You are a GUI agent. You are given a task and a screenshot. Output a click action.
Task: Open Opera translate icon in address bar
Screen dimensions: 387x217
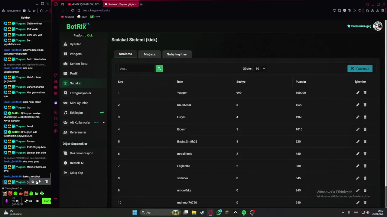click(350, 11)
